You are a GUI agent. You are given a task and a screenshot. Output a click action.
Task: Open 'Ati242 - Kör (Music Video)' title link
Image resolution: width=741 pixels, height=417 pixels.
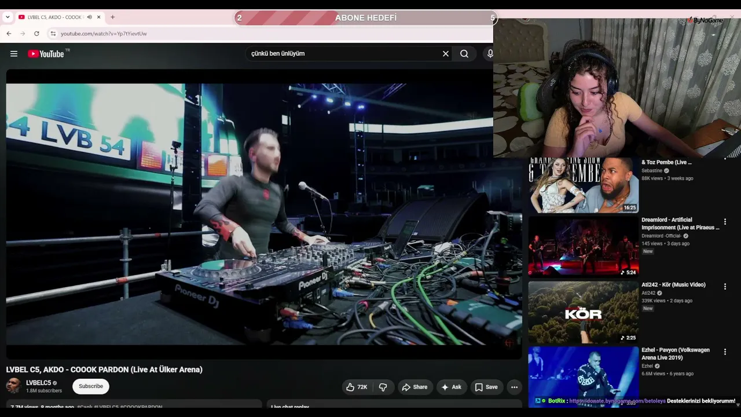tap(673, 285)
